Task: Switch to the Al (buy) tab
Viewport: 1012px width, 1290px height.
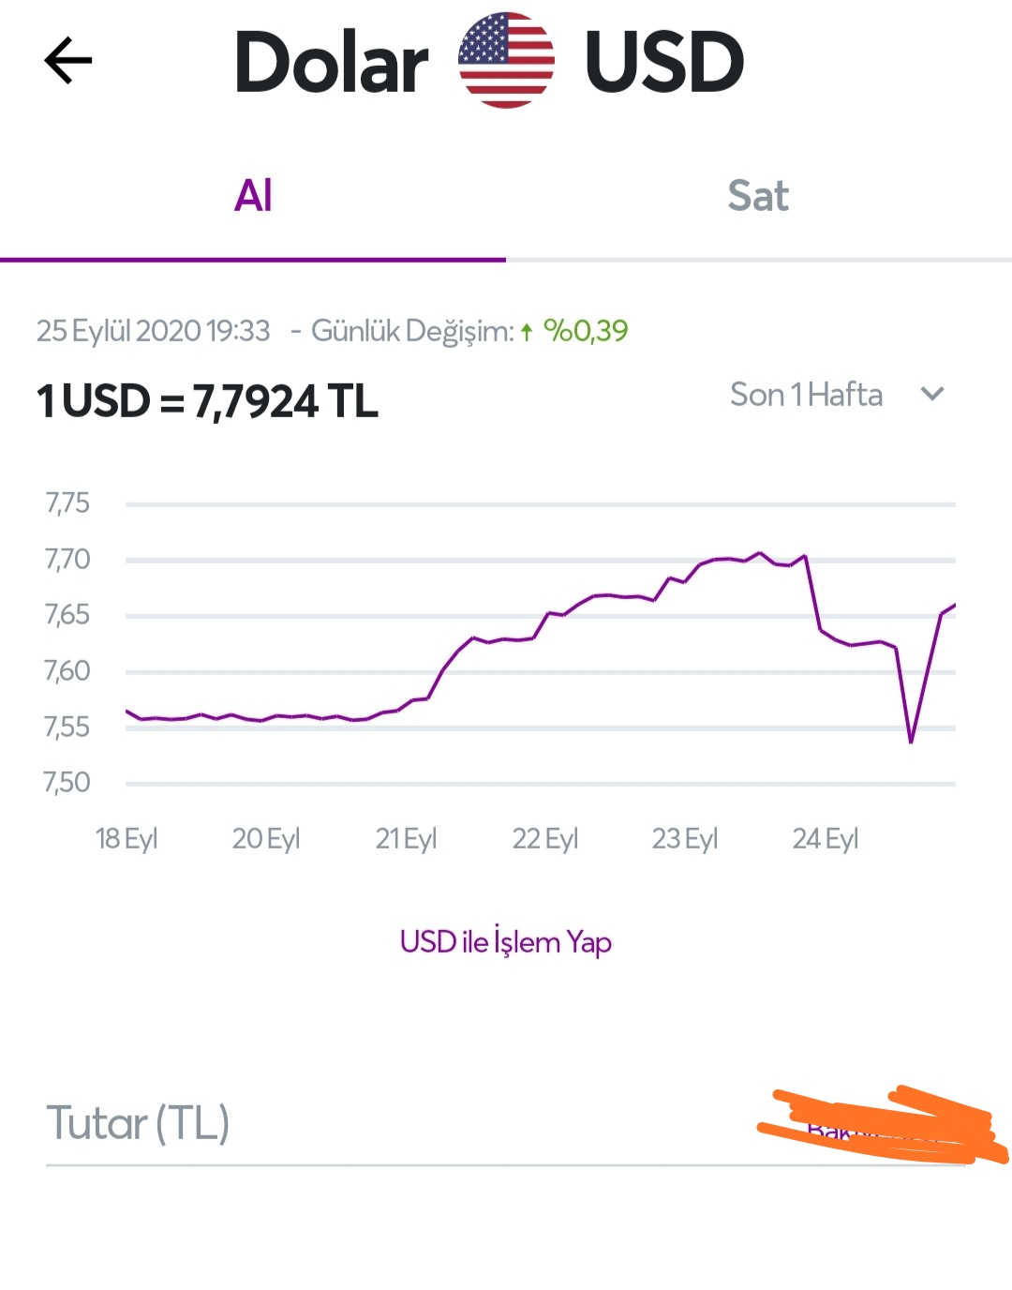Action: [253, 196]
